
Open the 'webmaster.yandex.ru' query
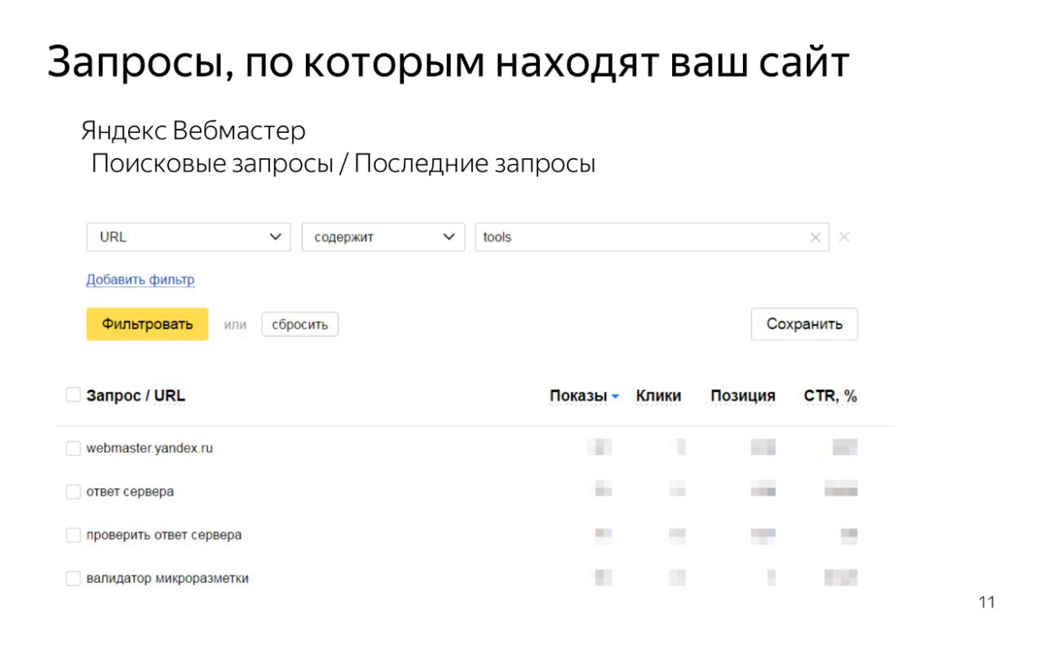tap(149, 448)
